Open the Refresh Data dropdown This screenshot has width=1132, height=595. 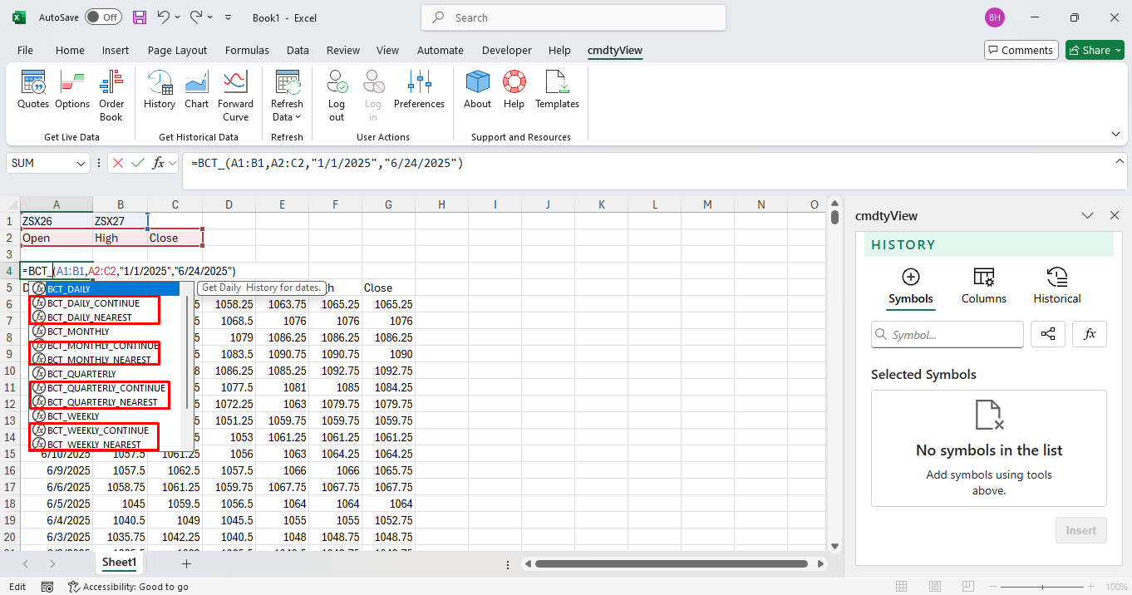[x=287, y=96]
